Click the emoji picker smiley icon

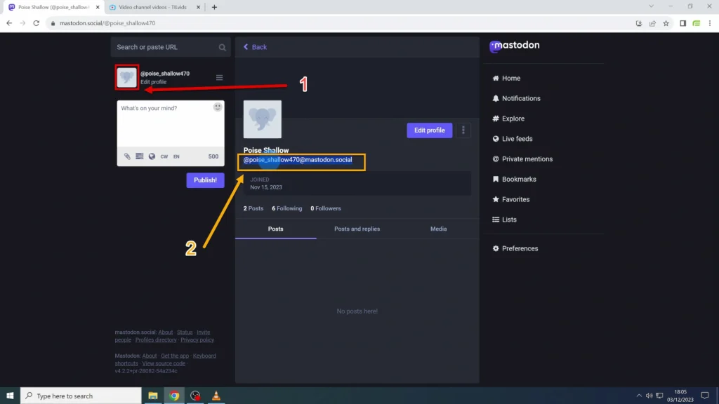point(218,107)
